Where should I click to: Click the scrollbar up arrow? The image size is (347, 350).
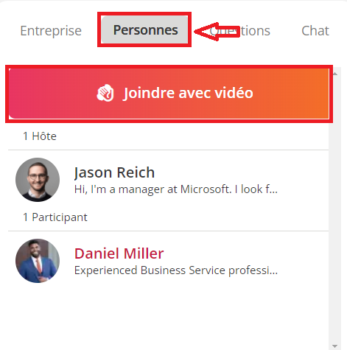coord(334,74)
